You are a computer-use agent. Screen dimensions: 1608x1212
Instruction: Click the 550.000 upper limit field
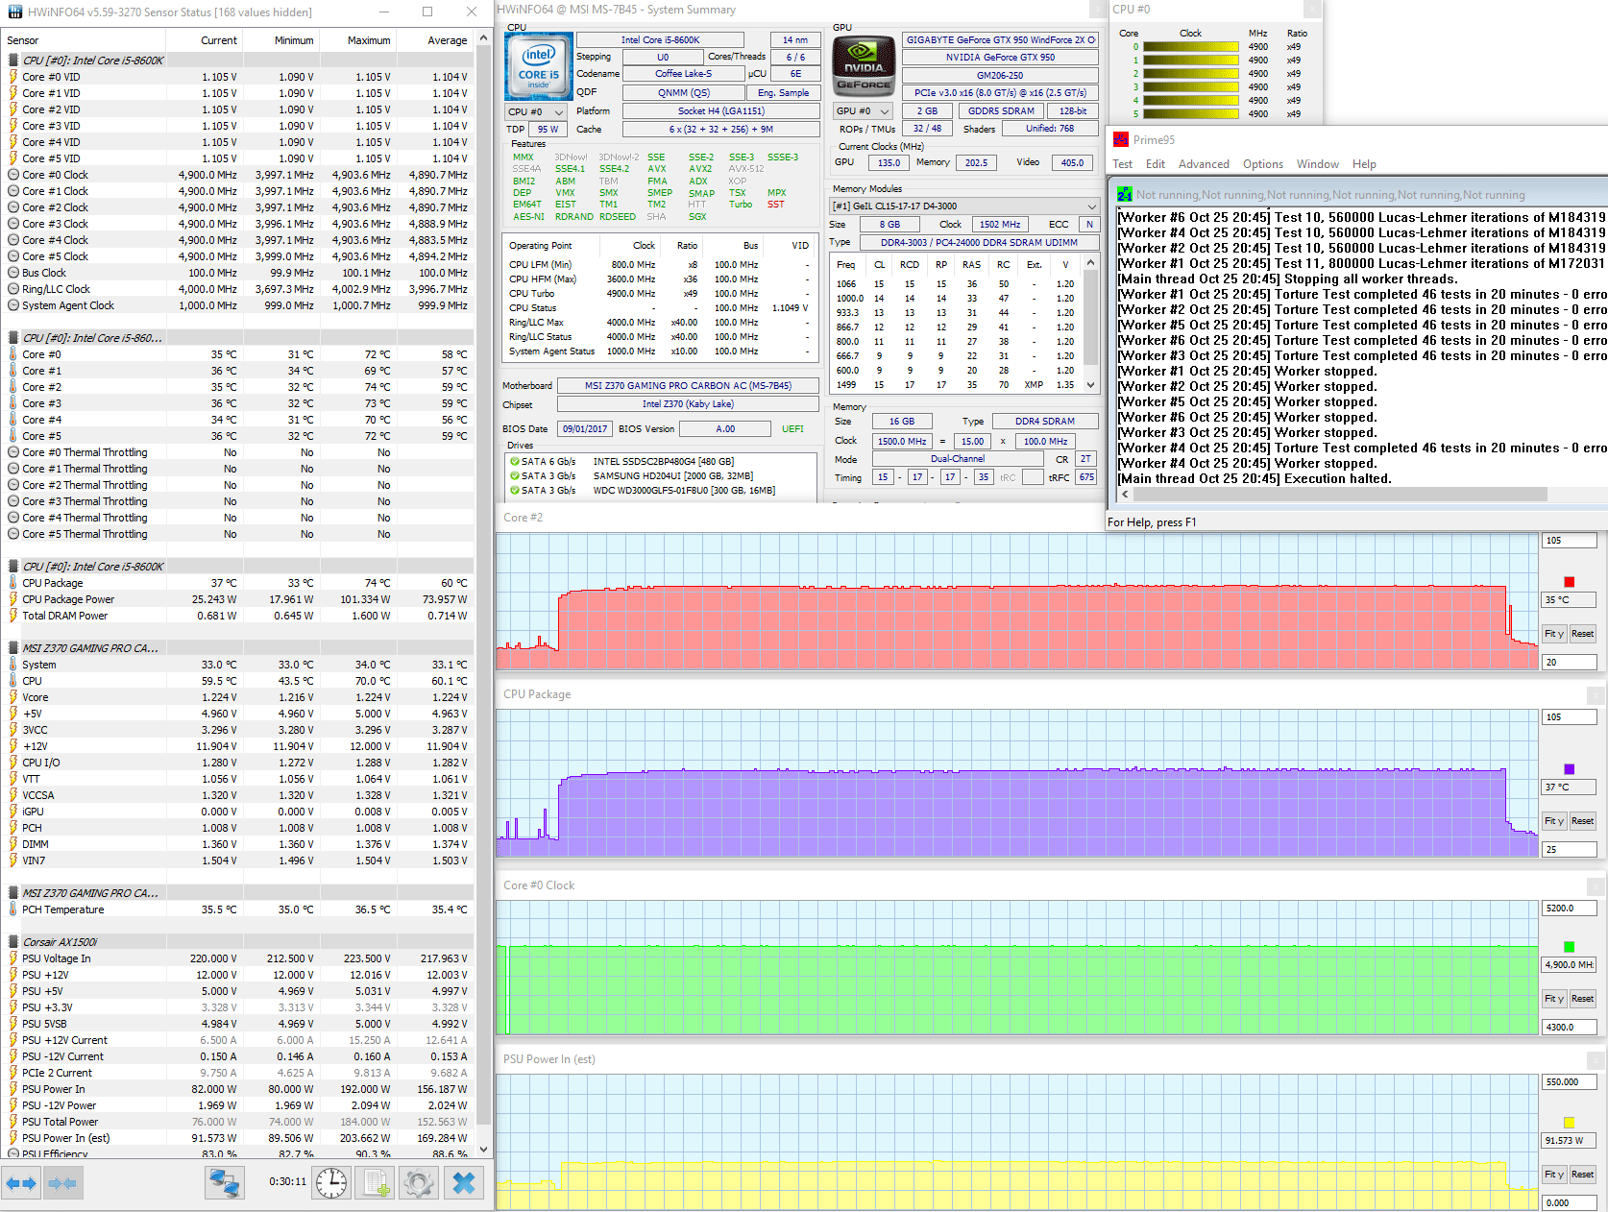click(x=1569, y=1082)
